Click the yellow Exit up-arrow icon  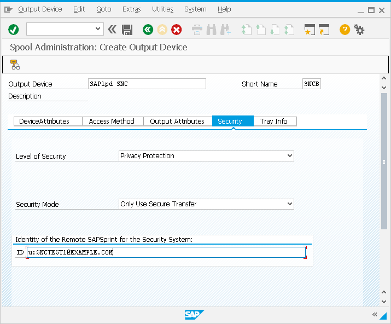pos(162,30)
